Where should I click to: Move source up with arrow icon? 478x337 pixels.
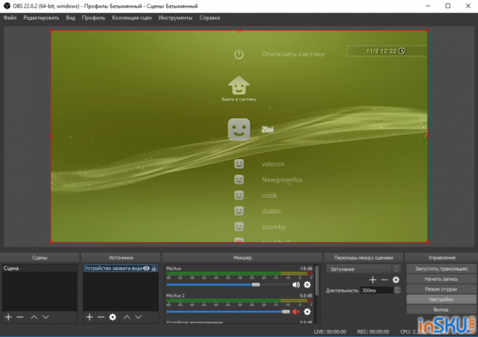(x=127, y=317)
